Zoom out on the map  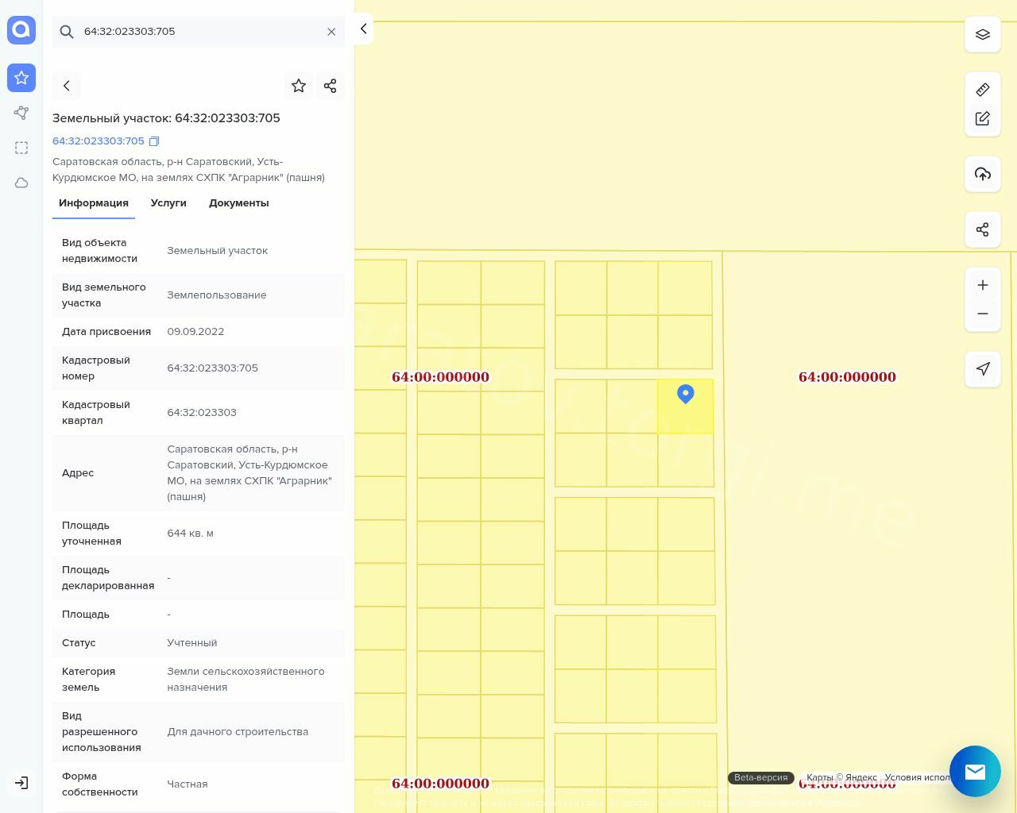pyautogui.click(x=982, y=314)
